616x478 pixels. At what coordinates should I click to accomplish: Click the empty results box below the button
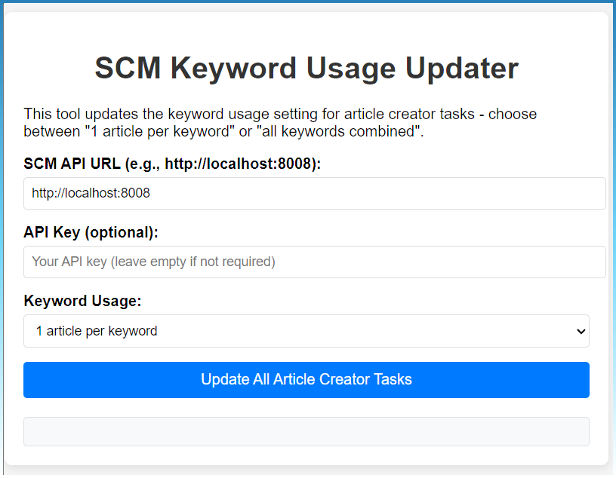[x=306, y=432]
